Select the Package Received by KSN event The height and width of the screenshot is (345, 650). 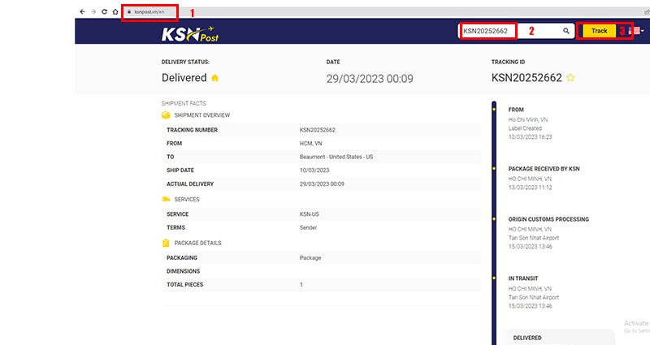coord(544,178)
